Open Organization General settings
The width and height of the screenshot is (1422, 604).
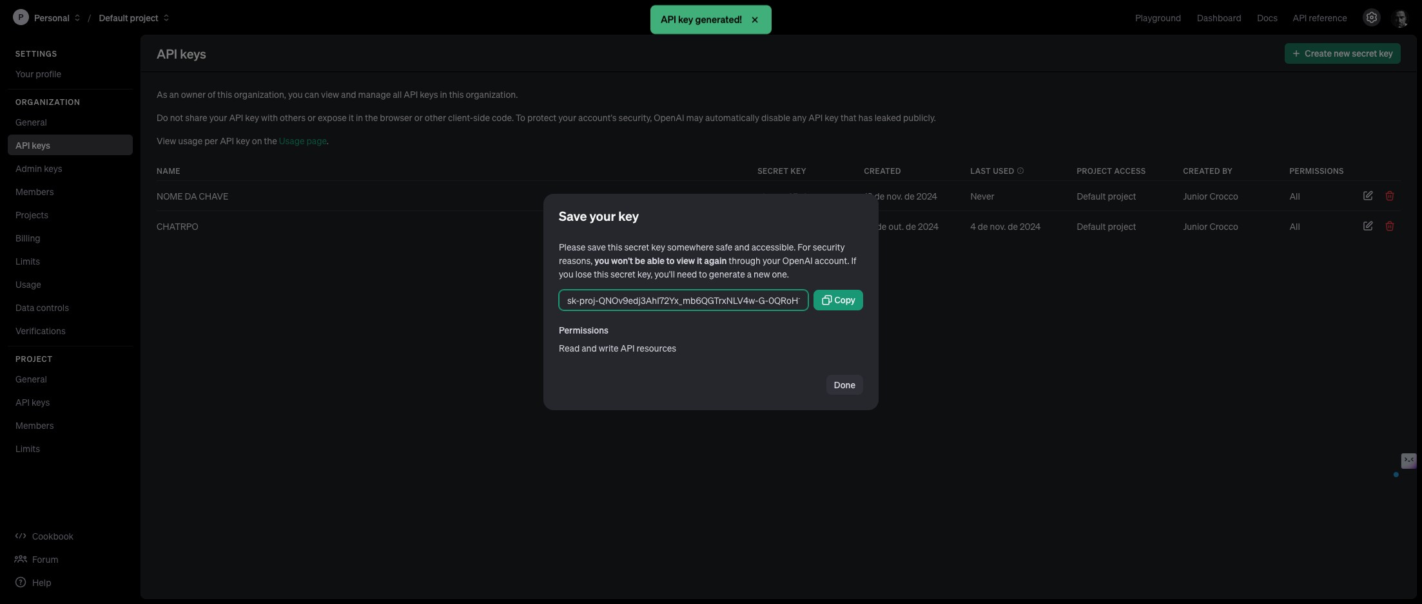(70, 122)
